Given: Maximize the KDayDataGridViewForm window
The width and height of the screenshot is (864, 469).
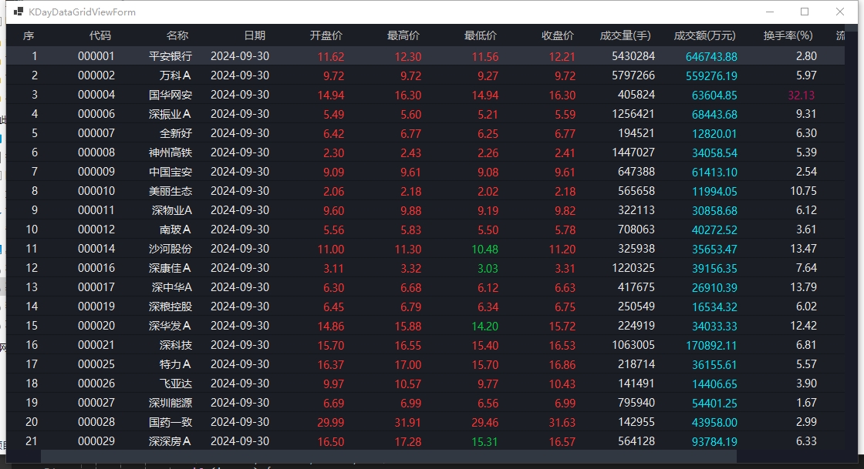Looking at the screenshot, I should pyautogui.click(x=805, y=12).
